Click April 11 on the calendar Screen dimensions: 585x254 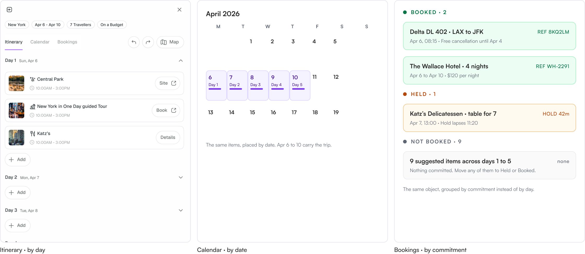coord(315,77)
